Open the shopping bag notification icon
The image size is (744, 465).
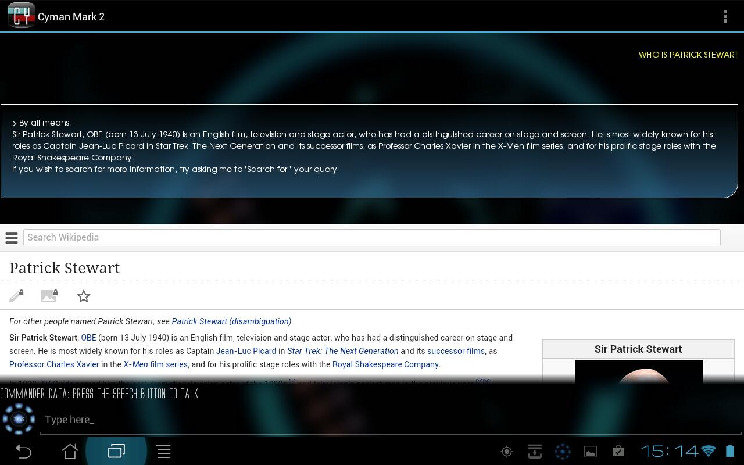pos(618,451)
